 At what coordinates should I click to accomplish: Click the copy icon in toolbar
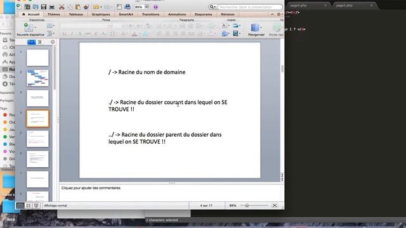tap(70, 7)
